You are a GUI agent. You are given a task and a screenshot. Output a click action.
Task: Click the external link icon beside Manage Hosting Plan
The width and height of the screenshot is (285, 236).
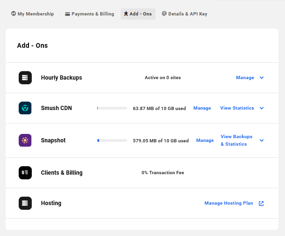(x=261, y=203)
